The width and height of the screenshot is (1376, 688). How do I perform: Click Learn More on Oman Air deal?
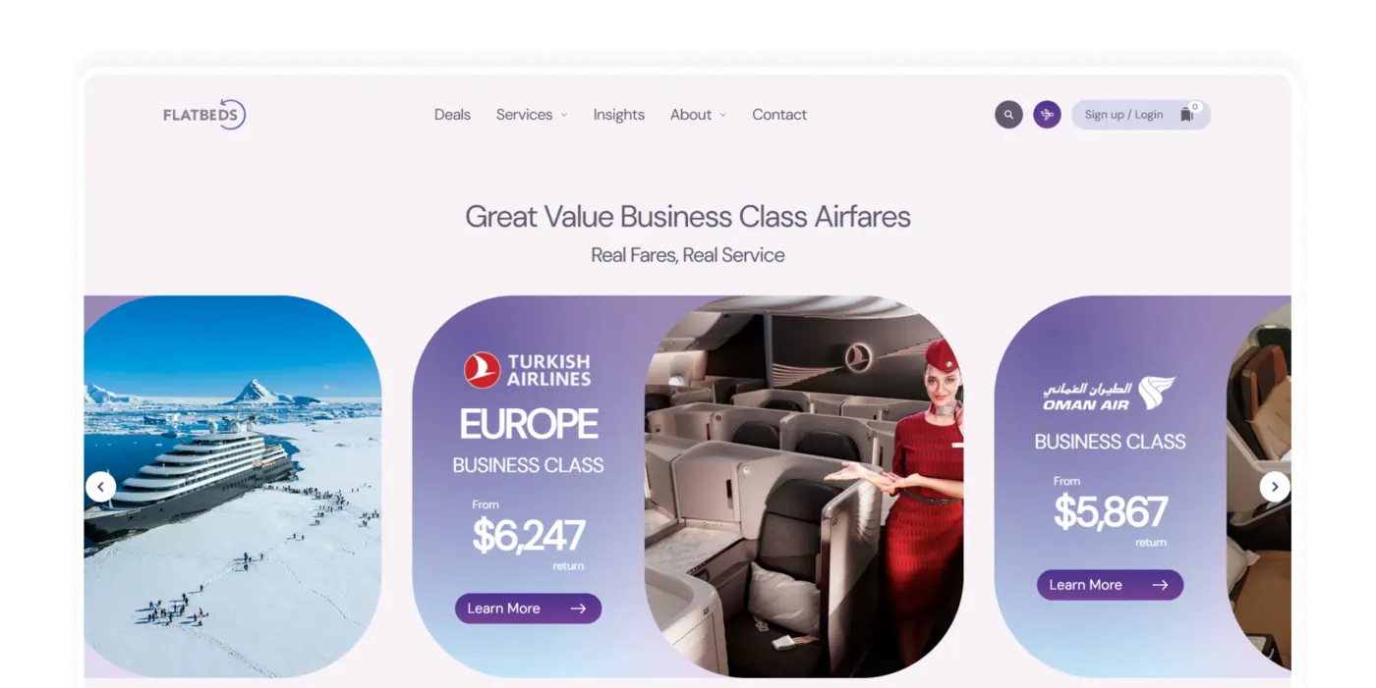click(1110, 585)
